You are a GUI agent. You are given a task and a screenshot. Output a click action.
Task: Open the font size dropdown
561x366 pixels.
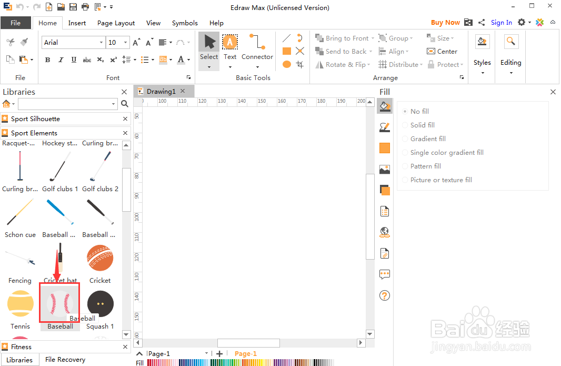pyautogui.click(x=126, y=43)
